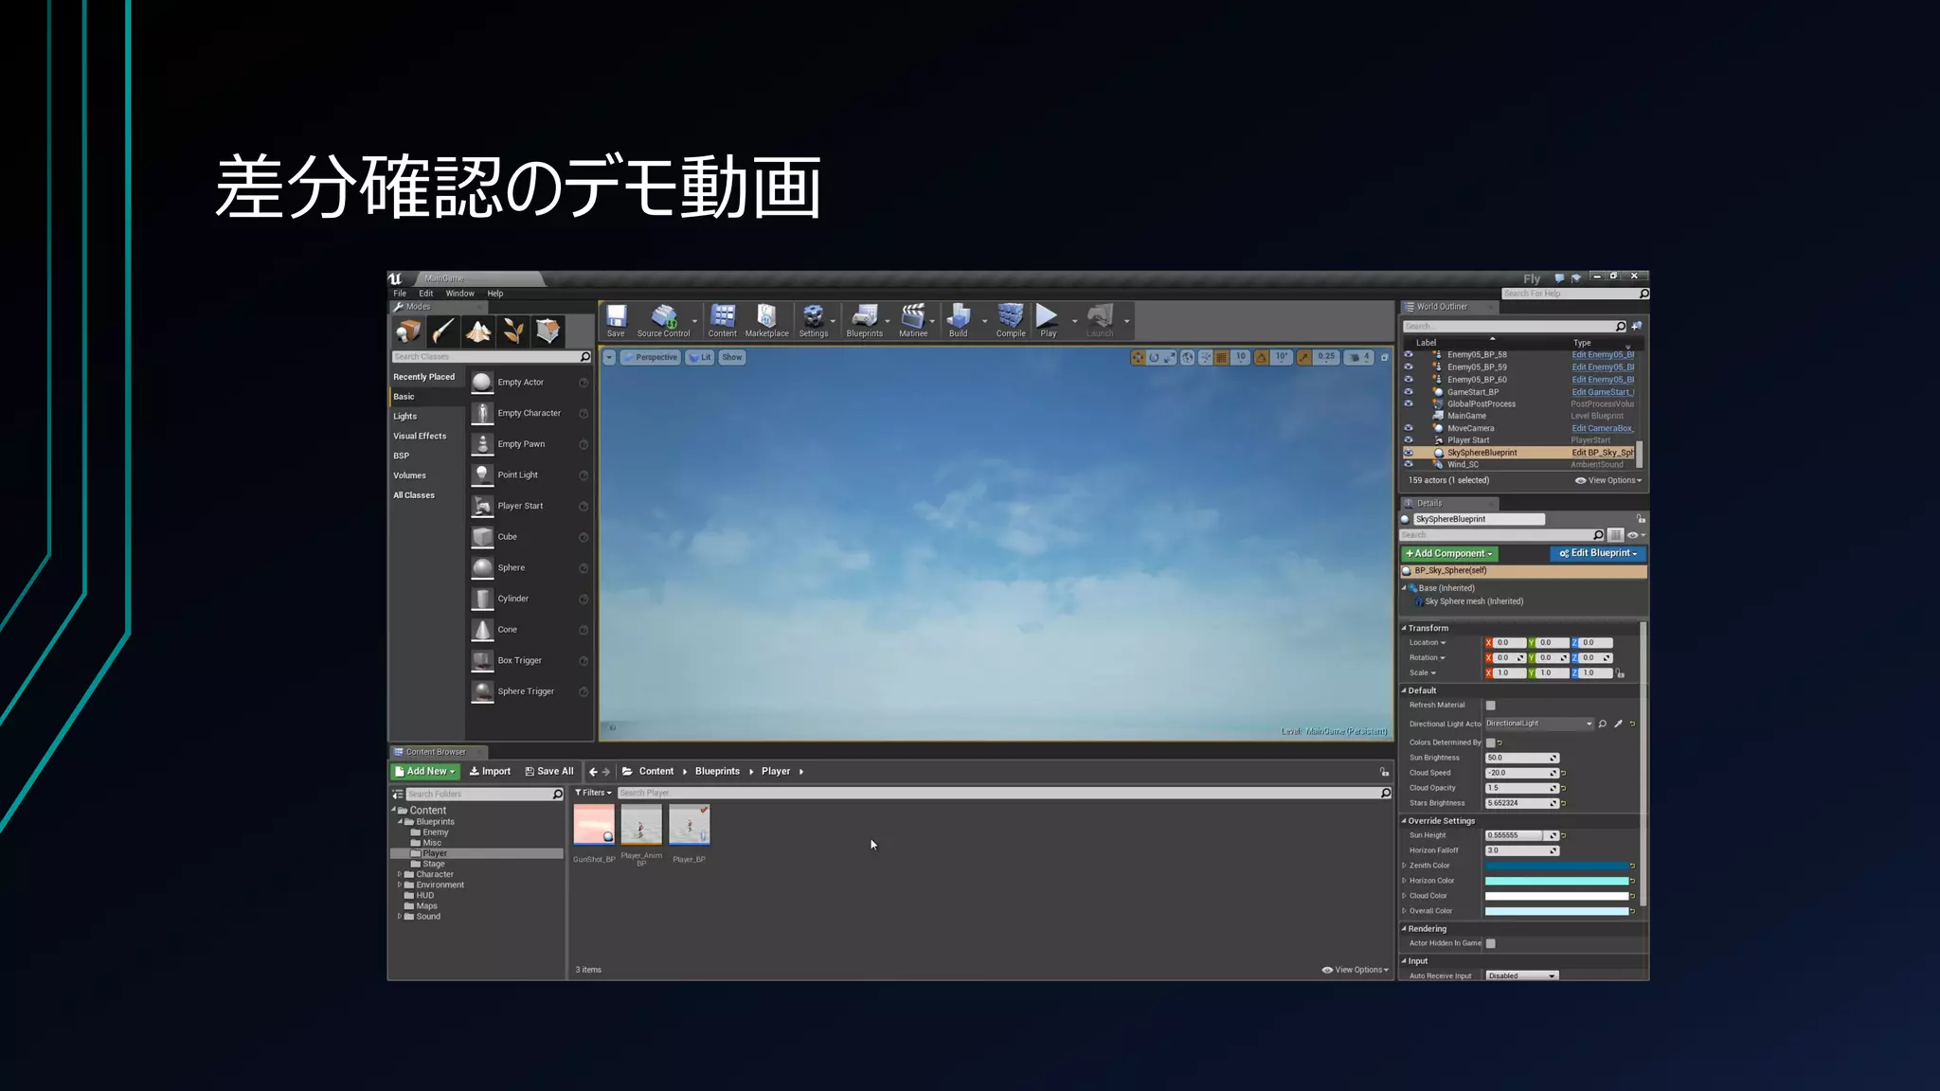Toggle visibility eye for Enemy05_BP_59
This screenshot has width=1940, height=1091.
[1409, 367]
